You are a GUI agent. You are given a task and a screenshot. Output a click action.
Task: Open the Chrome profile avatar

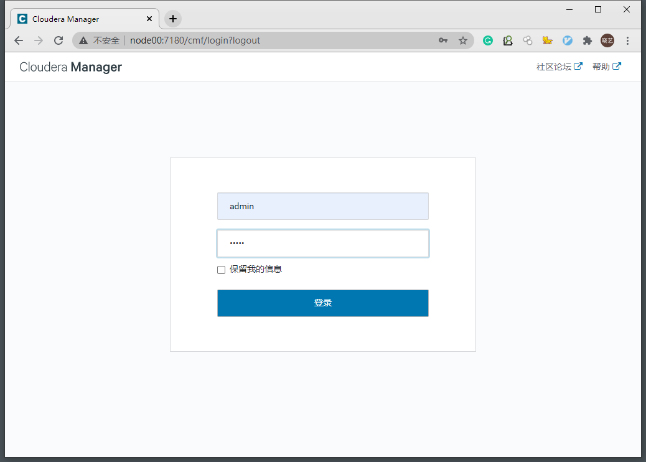607,40
